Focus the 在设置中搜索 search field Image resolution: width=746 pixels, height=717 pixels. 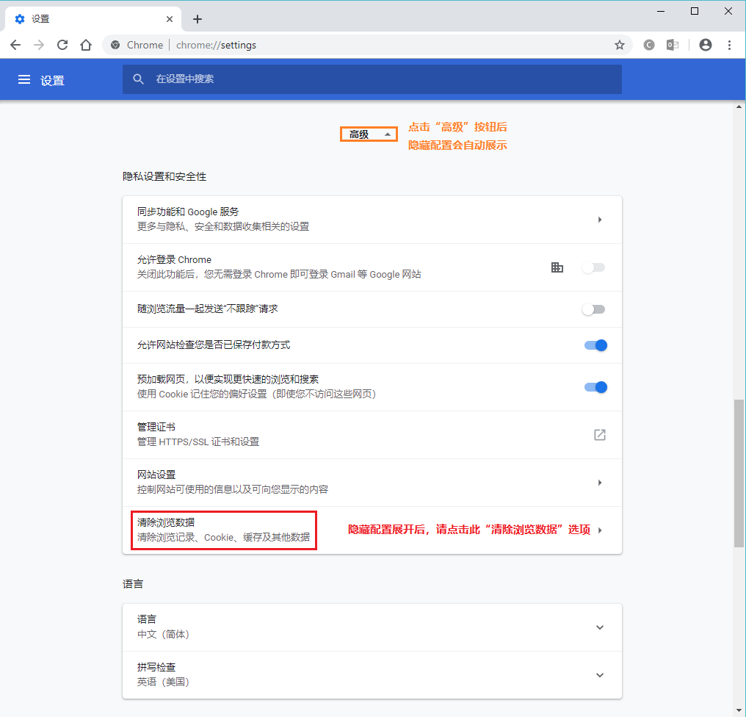coord(372,79)
